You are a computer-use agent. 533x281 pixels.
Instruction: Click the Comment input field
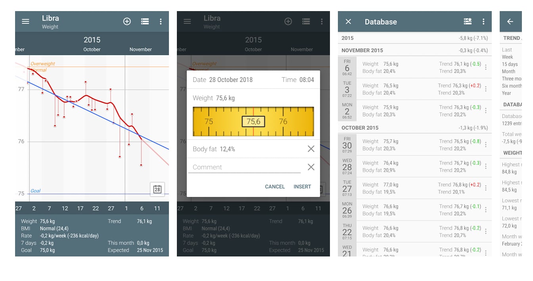click(x=244, y=167)
